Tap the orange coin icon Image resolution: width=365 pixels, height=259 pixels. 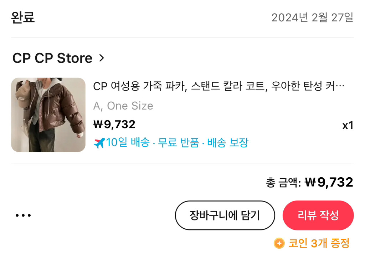point(279,243)
